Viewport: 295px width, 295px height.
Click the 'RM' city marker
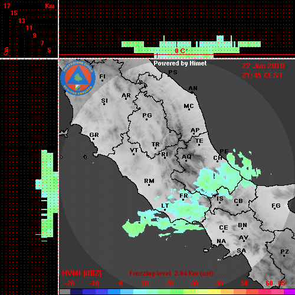coord(149,182)
